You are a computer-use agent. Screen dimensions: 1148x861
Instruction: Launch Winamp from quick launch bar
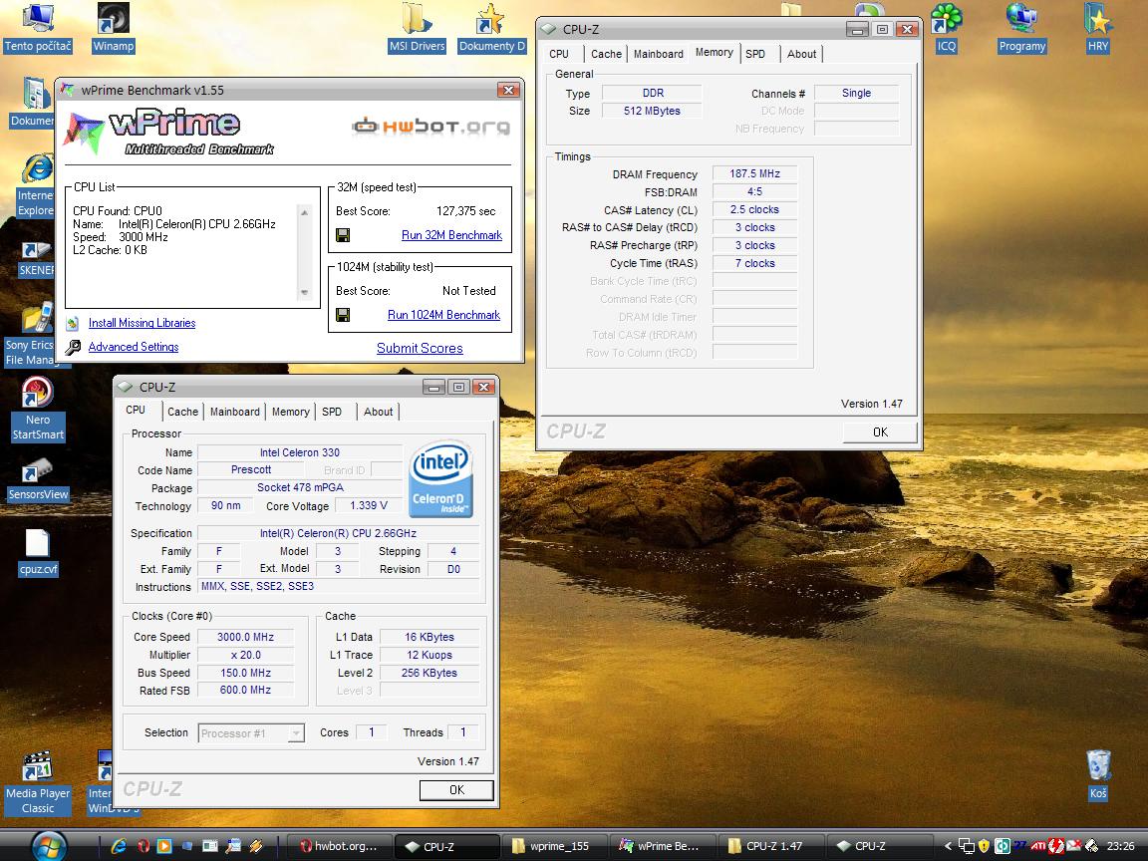pos(255,846)
